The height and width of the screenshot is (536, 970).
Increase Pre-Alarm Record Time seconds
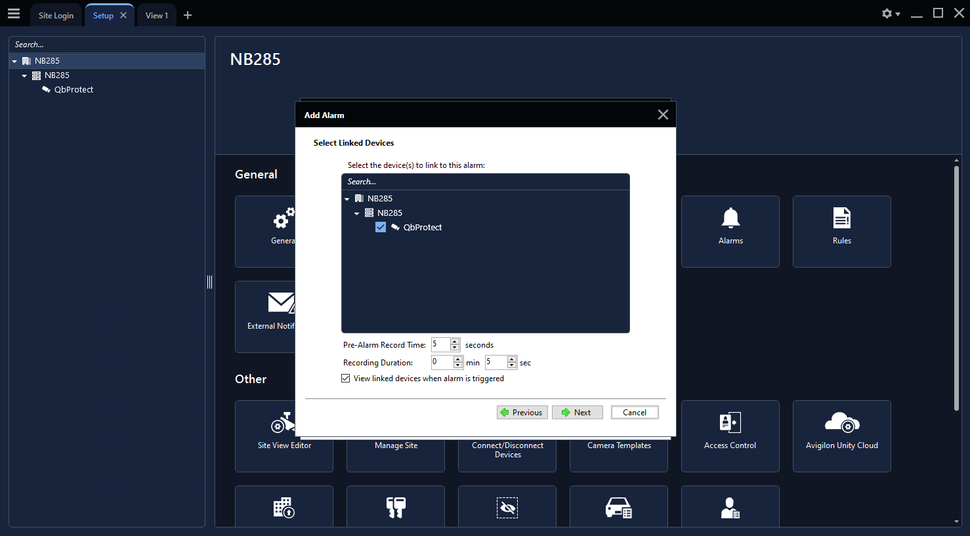(455, 341)
